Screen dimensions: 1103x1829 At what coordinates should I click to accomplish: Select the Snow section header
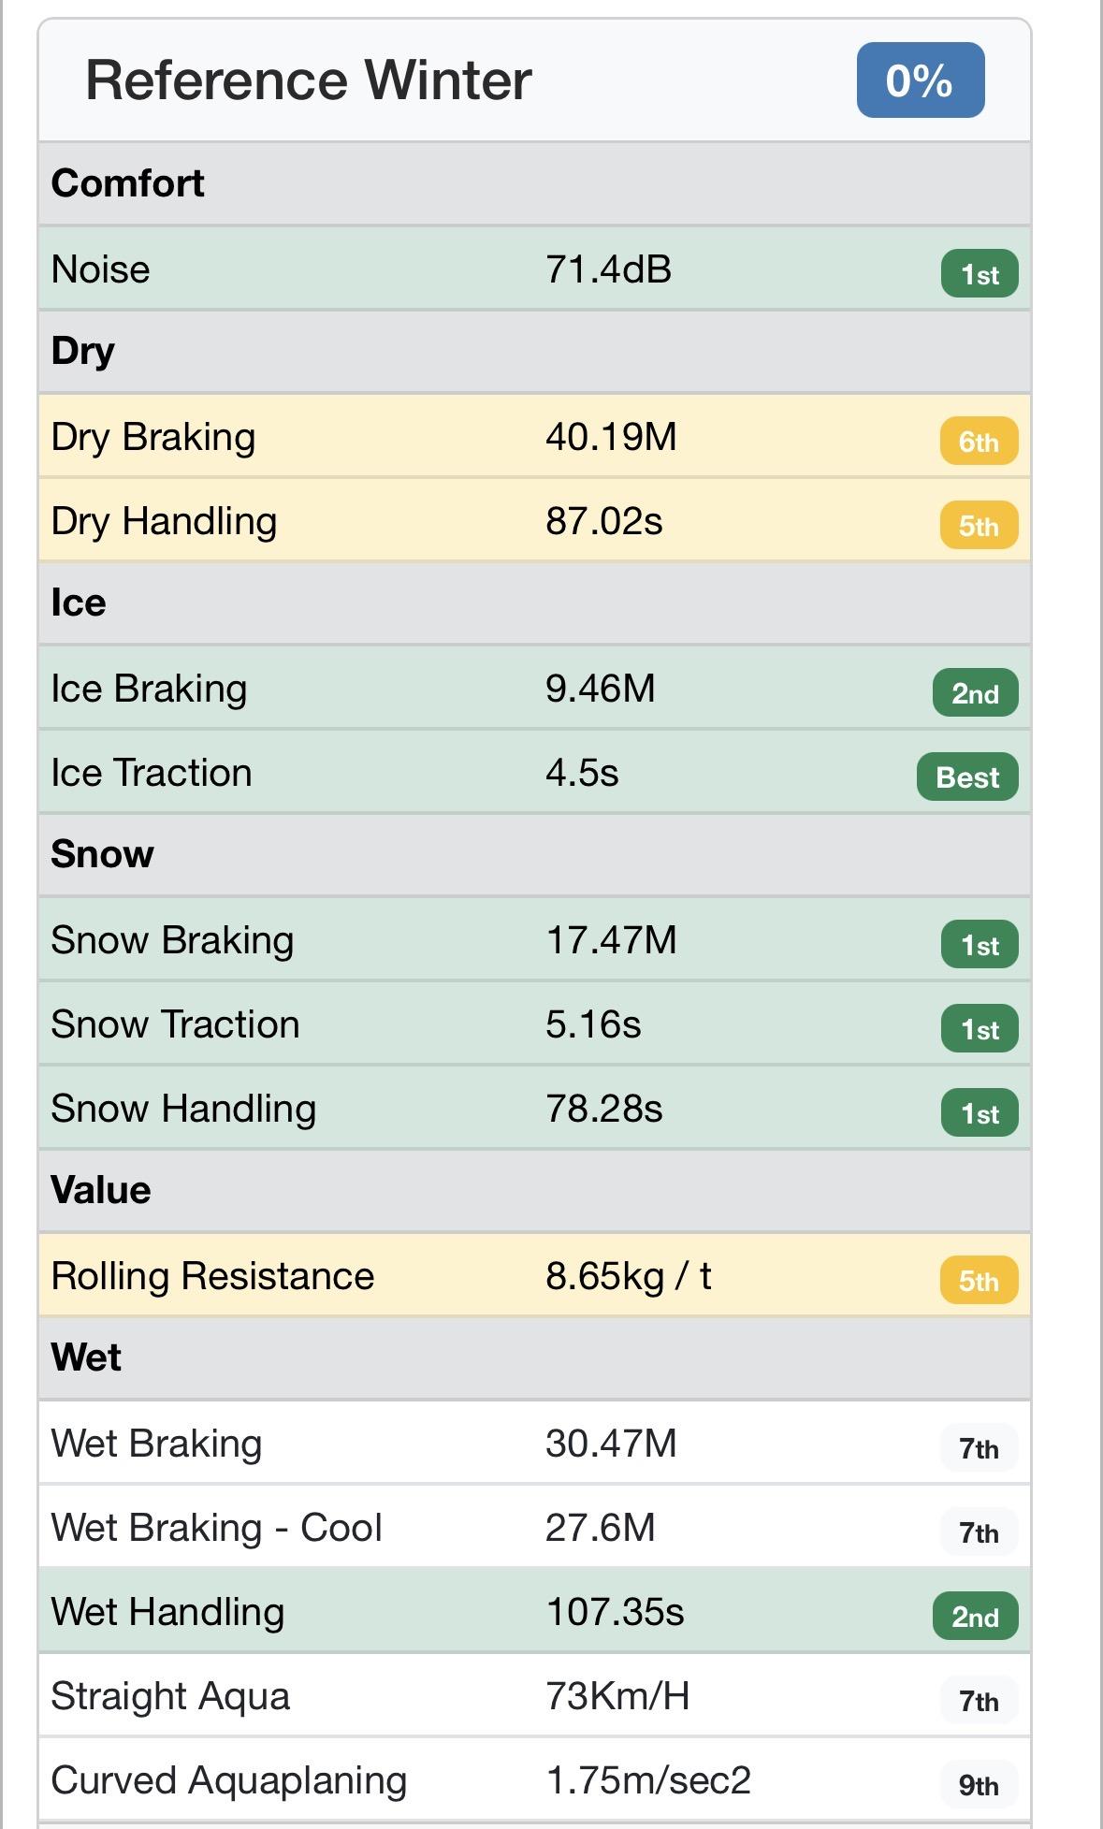102,854
